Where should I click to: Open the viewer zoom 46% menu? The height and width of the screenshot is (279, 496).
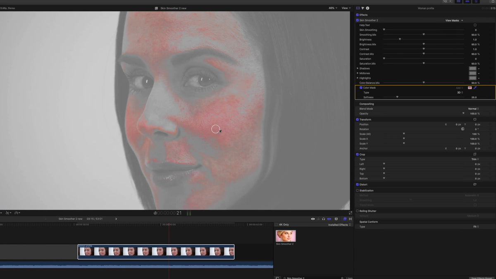[x=332, y=8]
